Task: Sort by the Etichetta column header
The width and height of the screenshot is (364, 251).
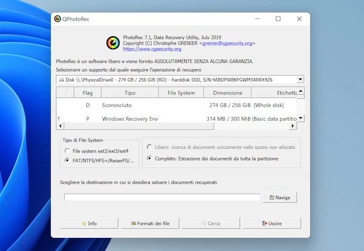Action: click(x=274, y=93)
